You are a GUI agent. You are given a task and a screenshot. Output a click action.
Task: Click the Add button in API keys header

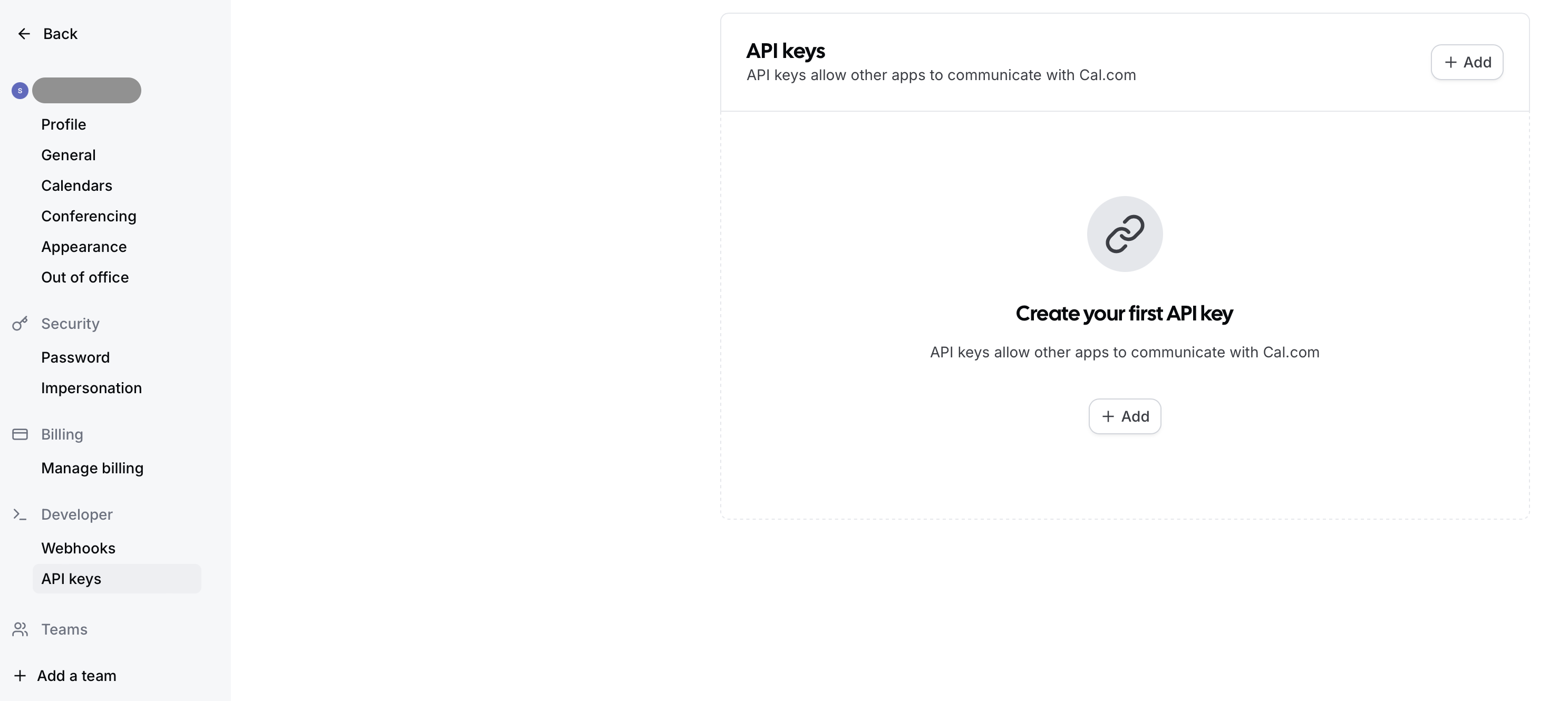tap(1467, 62)
